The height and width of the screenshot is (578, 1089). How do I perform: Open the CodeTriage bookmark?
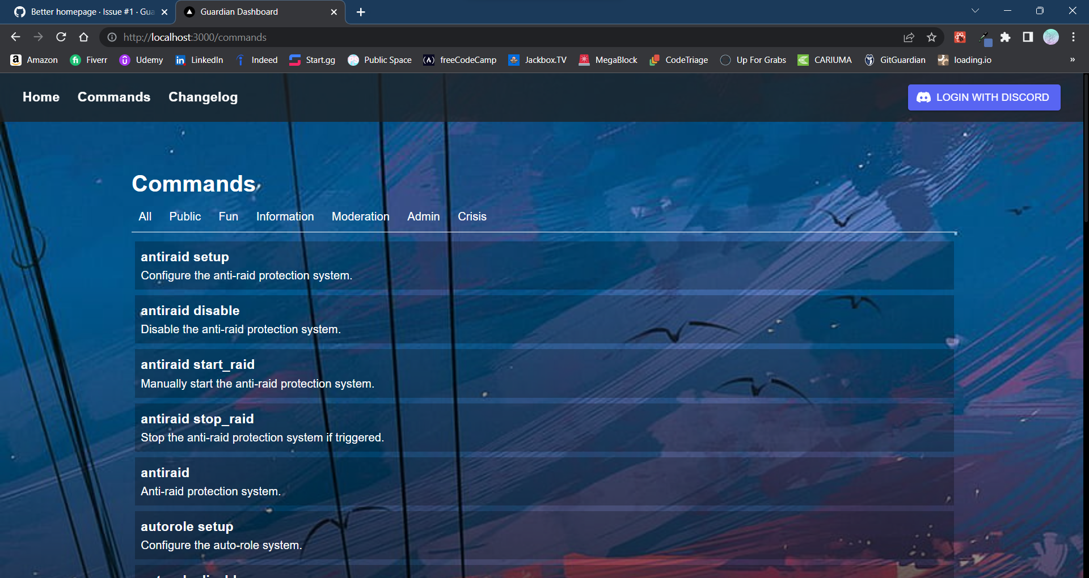pos(678,60)
